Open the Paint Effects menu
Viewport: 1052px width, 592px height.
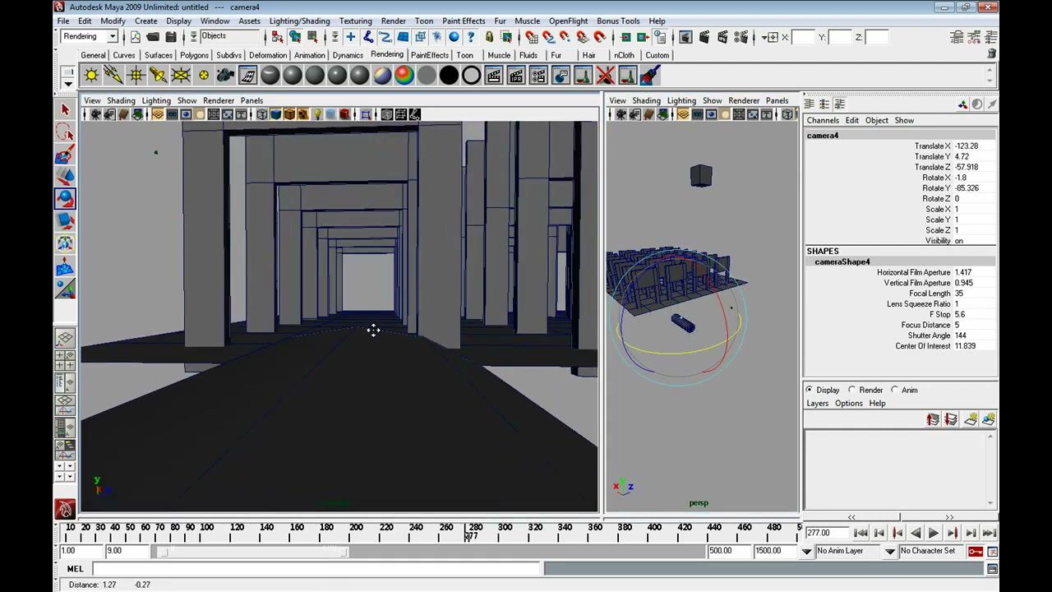pyautogui.click(x=464, y=21)
